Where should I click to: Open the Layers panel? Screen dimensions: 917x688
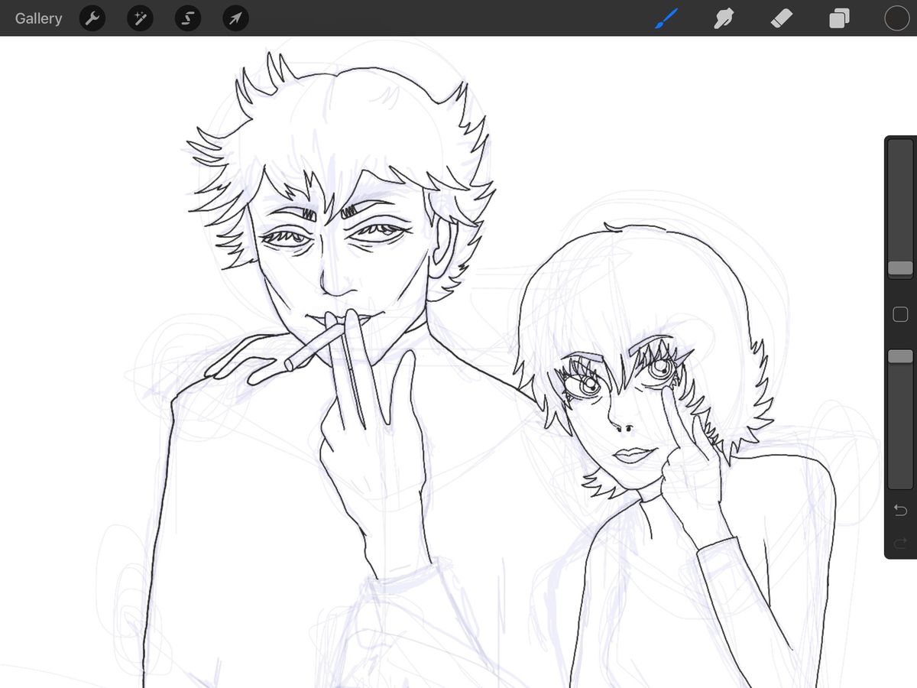[x=839, y=18]
